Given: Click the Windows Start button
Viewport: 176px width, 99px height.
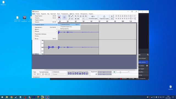Looking at the screenshot, I should point(2,97).
